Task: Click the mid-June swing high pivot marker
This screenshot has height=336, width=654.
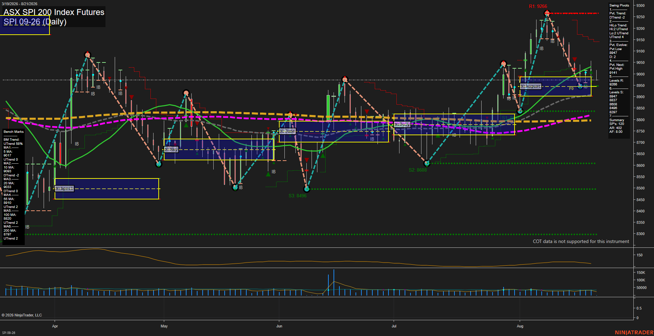Action: pyautogui.click(x=345, y=80)
